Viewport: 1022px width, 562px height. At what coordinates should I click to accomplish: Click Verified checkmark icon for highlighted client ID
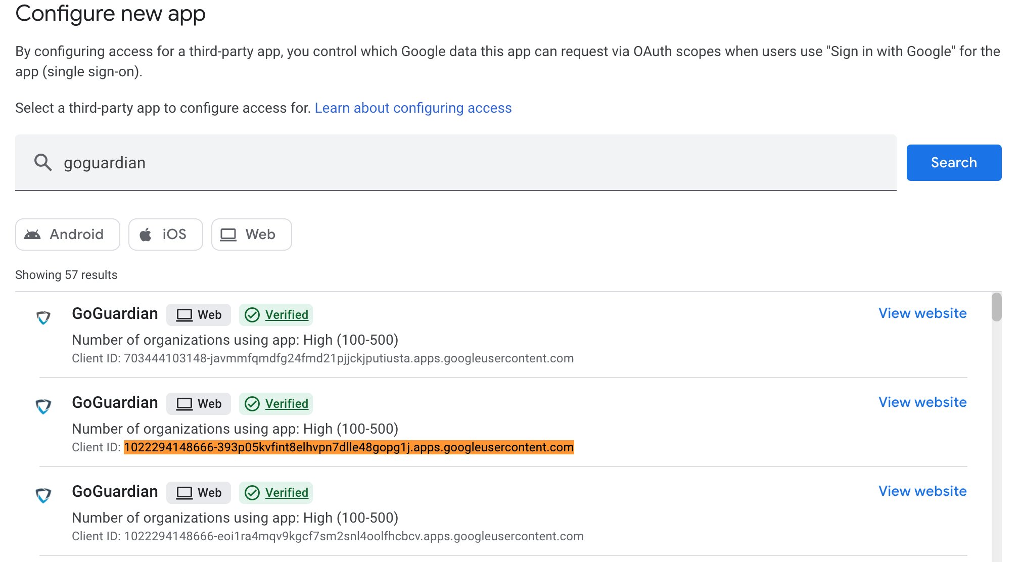[252, 404]
